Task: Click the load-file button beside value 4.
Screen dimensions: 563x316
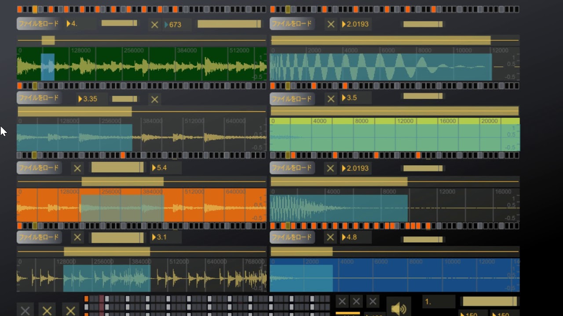Action: pos(39,24)
